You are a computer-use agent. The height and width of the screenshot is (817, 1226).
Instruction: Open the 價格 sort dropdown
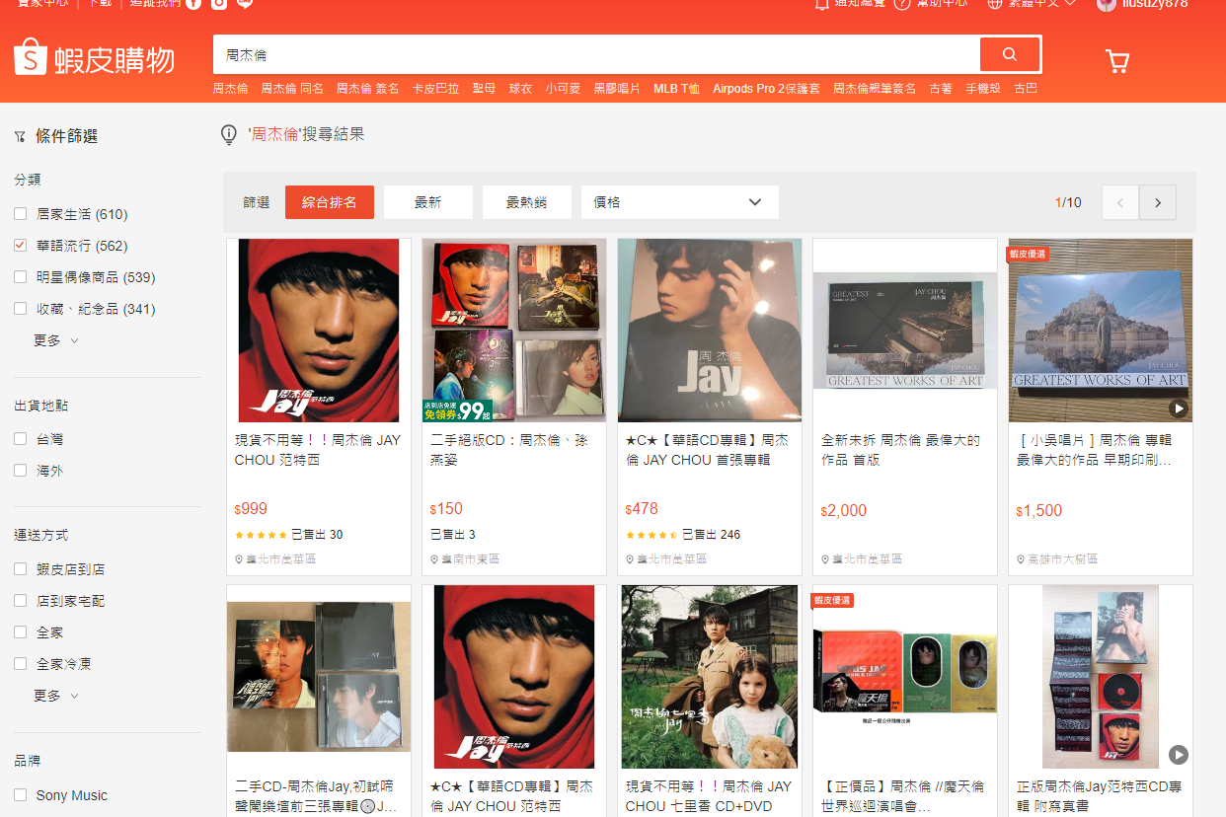pyautogui.click(x=680, y=202)
